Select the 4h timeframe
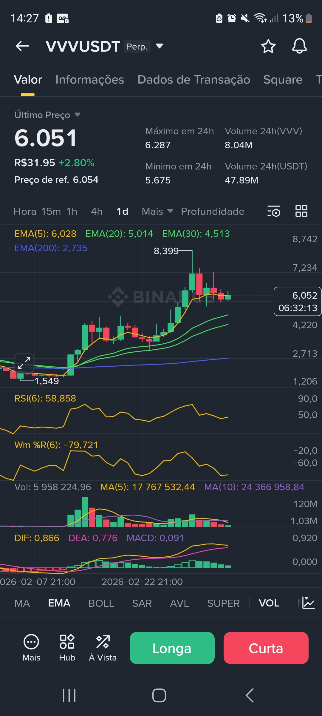 [97, 211]
